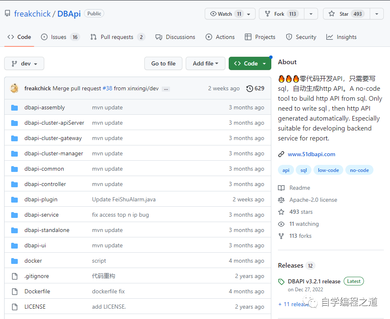390x319 pixels.
Task: Click the Apache-2.0 license scale icon
Action: pyautogui.click(x=281, y=200)
